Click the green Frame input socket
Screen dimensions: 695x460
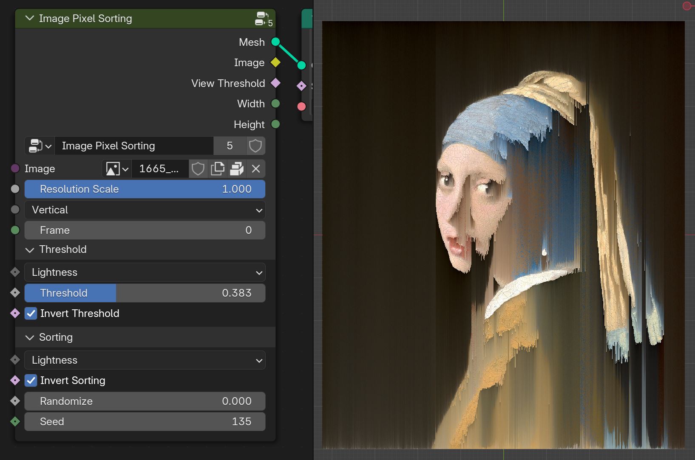pos(15,230)
